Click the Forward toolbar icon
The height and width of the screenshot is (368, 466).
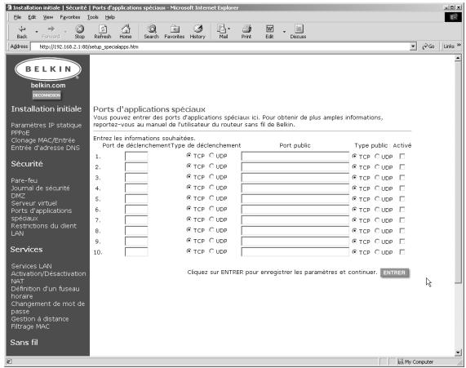(x=51, y=32)
